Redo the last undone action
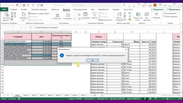 [33, 5]
